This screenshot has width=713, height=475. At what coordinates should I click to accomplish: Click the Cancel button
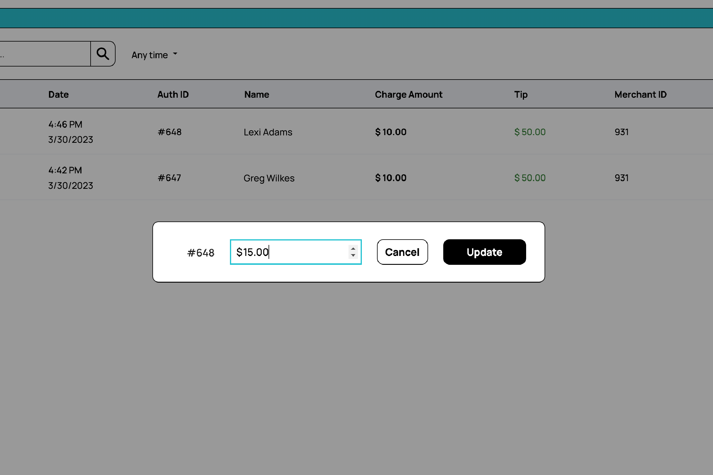402,252
